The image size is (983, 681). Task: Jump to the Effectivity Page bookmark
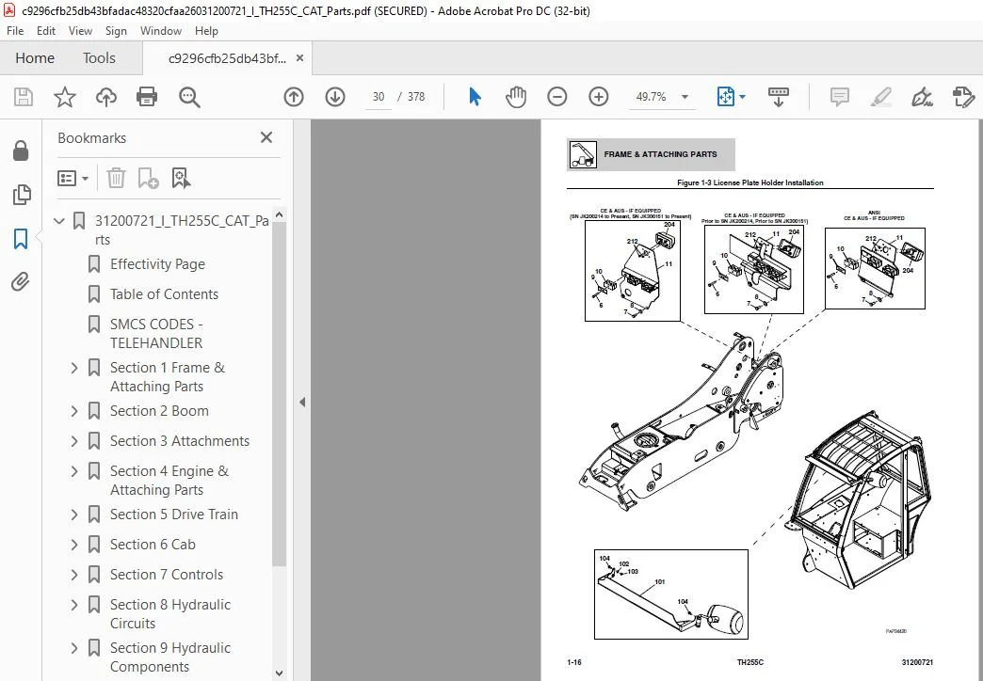click(157, 264)
